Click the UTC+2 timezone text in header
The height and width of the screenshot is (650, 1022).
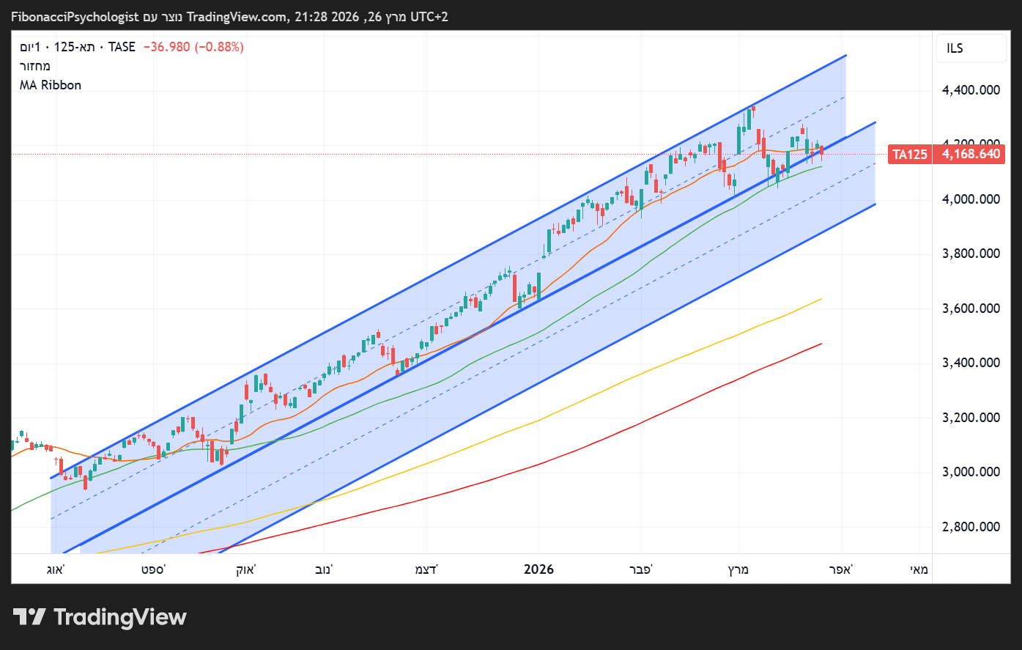pos(429,16)
